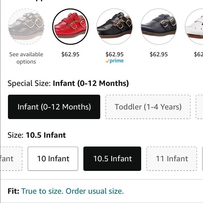Pick the navy blue shoe swatch
The width and height of the screenshot is (203, 203).
159,27
